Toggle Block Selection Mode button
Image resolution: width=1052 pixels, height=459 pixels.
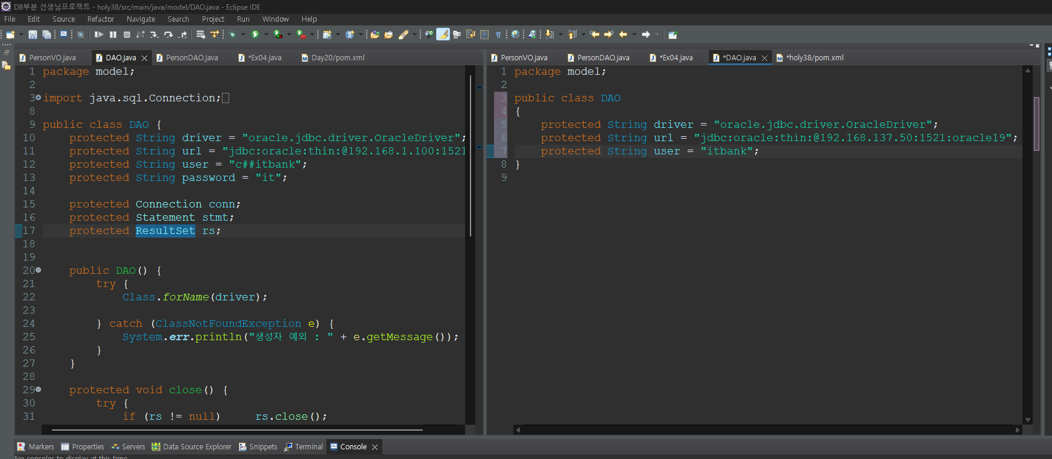pyautogui.click(x=484, y=34)
